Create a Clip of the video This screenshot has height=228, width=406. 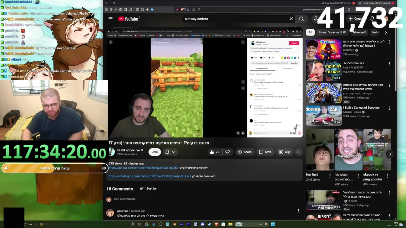coord(284,152)
